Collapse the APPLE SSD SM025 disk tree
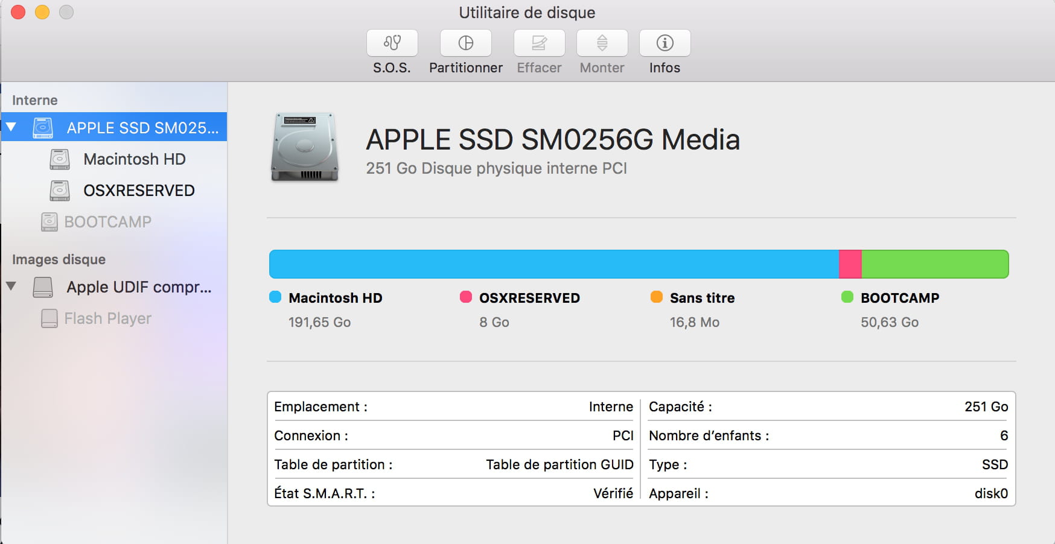 11,127
